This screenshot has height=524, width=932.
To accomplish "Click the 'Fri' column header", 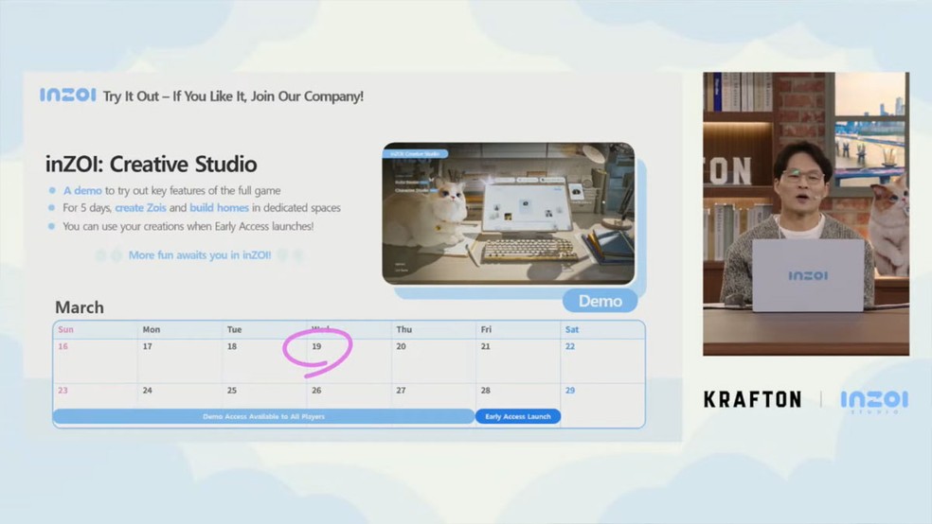I will click(486, 329).
